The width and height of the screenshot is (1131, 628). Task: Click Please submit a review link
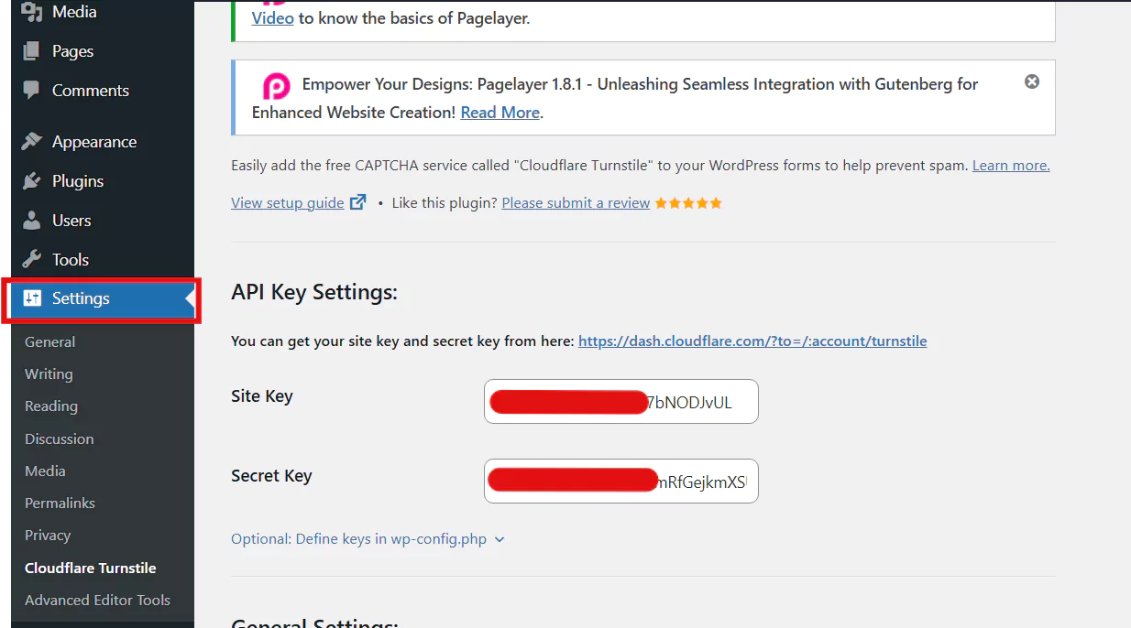576,203
